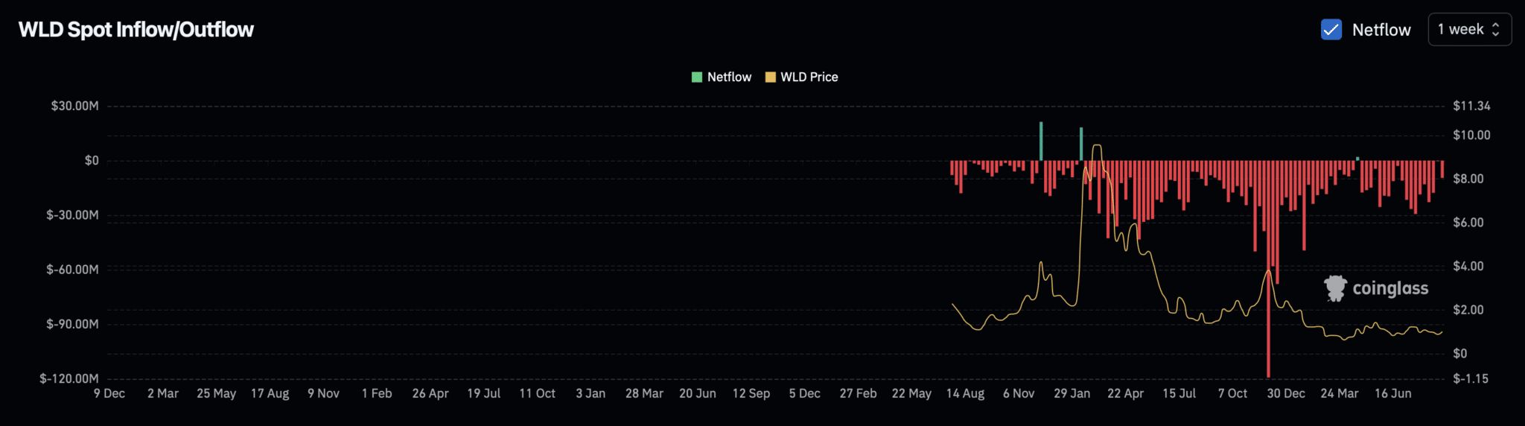Click the green Netflow legend swatch

click(697, 77)
